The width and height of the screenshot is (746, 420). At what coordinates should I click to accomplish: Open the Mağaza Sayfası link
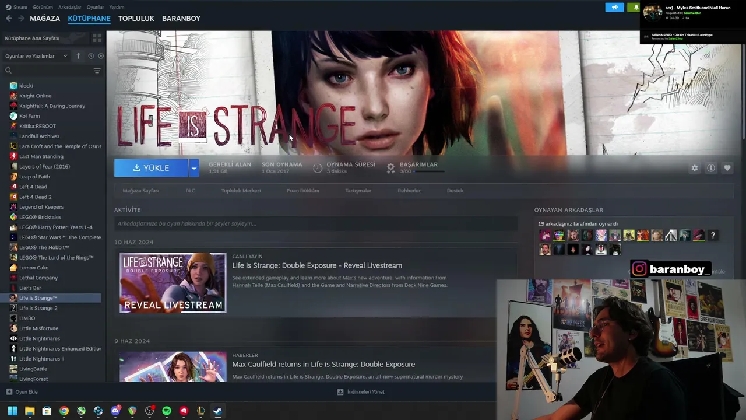click(x=141, y=191)
